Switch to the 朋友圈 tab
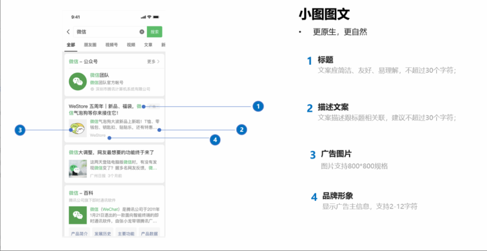 [x=90, y=45]
